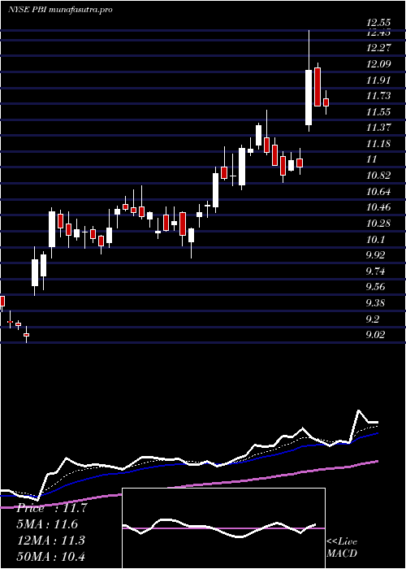
Task: Click the peak of the white moving-average line
Action: (x=359, y=410)
